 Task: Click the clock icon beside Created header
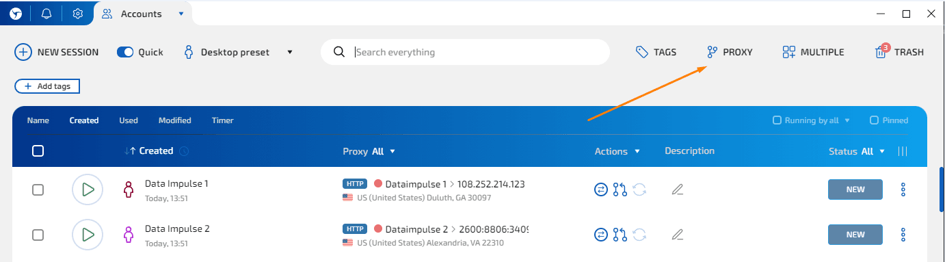(184, 151)
